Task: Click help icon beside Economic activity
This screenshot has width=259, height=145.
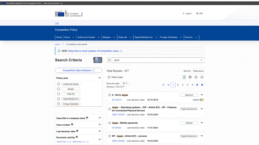Action: pyautogui.click(x=77, y=137)
